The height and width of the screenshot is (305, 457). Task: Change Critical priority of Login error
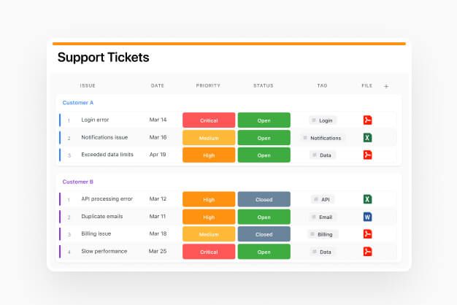tap(209, 120)
